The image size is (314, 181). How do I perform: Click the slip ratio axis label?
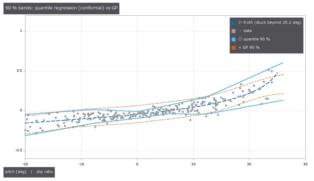(x=44, y=172)
